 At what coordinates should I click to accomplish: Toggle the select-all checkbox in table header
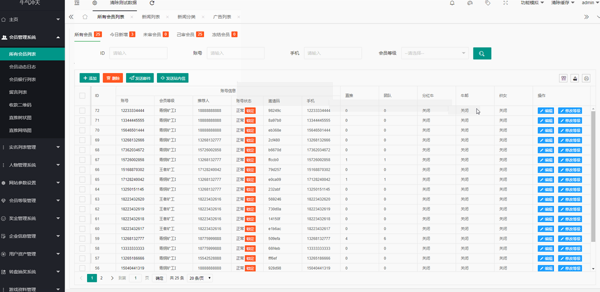tap(82, 95)
